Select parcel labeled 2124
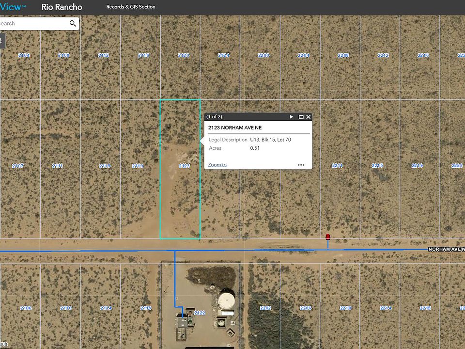Image resolution: width=465 pixels, height=349 pixels. [224, 55]
